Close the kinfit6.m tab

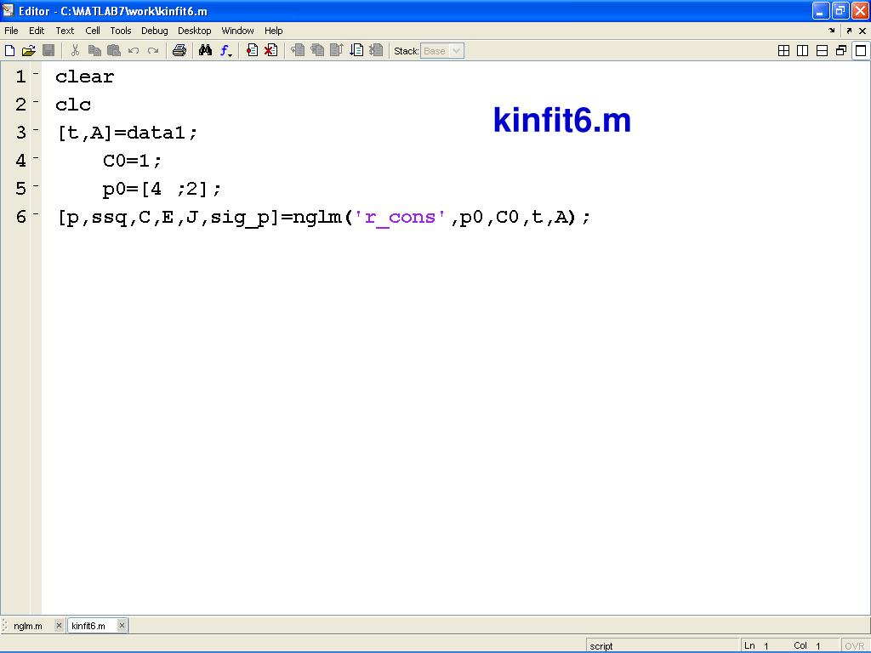(x=122, y=625)
